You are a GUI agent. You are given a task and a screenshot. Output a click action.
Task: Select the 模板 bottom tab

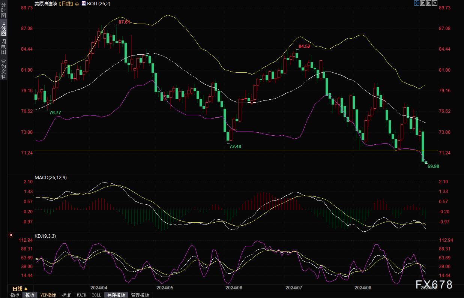point(30,295)
